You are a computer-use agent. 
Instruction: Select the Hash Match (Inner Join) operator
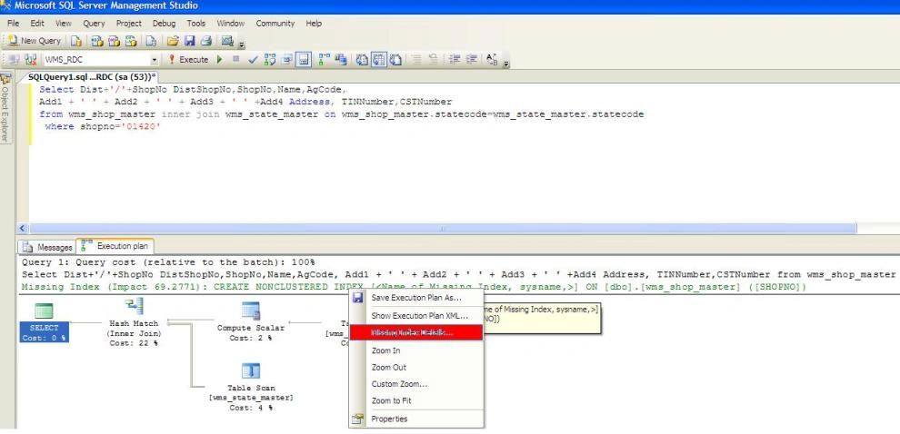(134, 323)
